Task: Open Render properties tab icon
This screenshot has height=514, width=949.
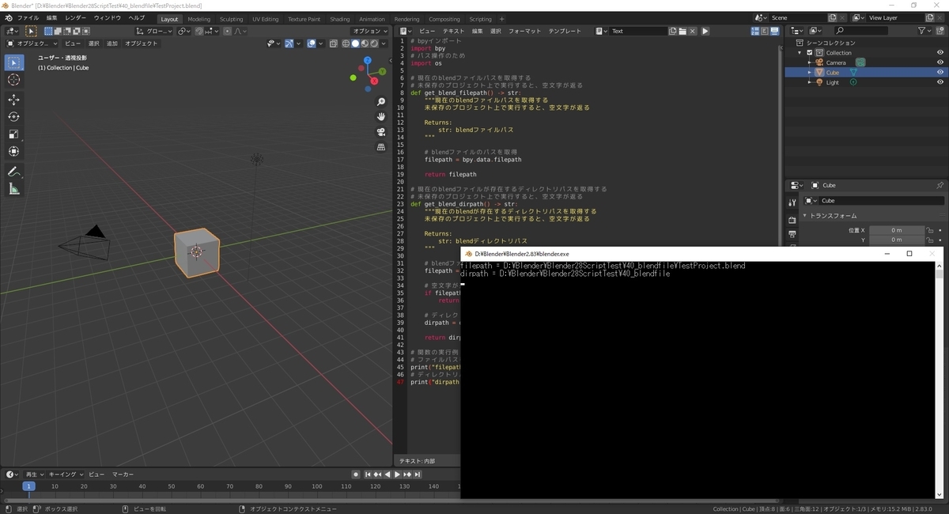Action: point(792,220)
